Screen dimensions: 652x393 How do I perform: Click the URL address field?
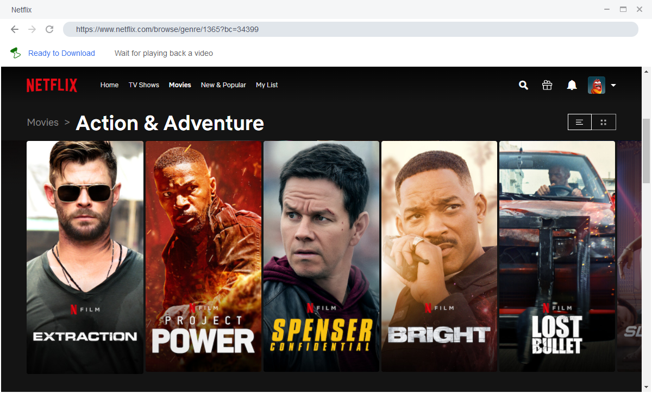(350, 29)
